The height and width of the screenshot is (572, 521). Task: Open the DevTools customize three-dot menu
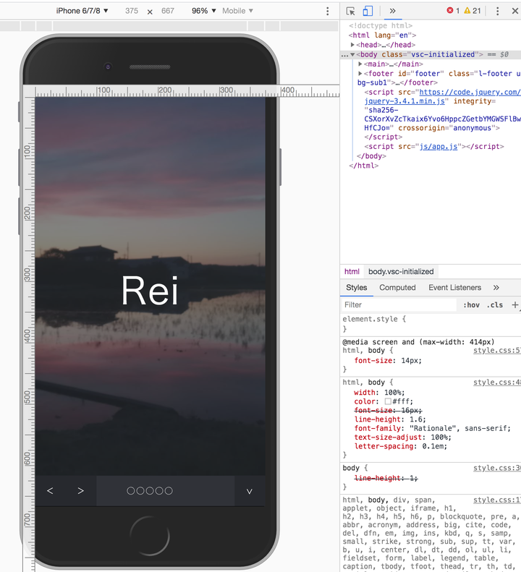[497, 11]
